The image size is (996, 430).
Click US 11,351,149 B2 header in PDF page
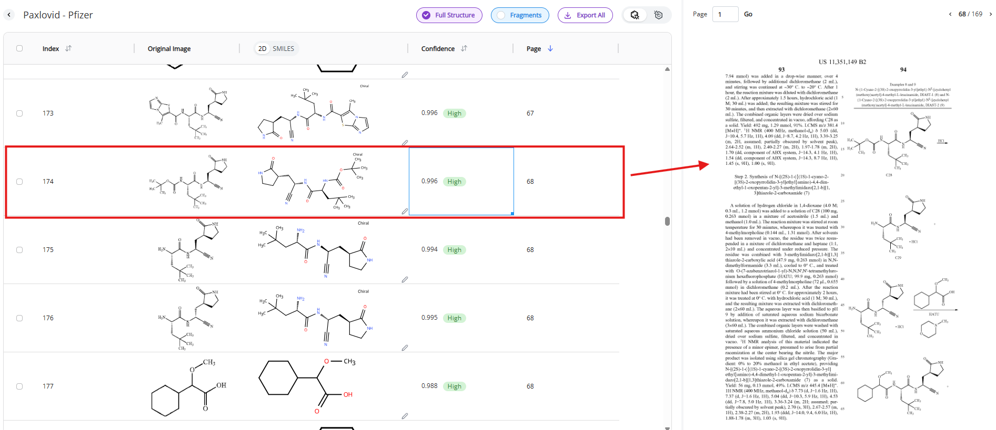[842, 62]
